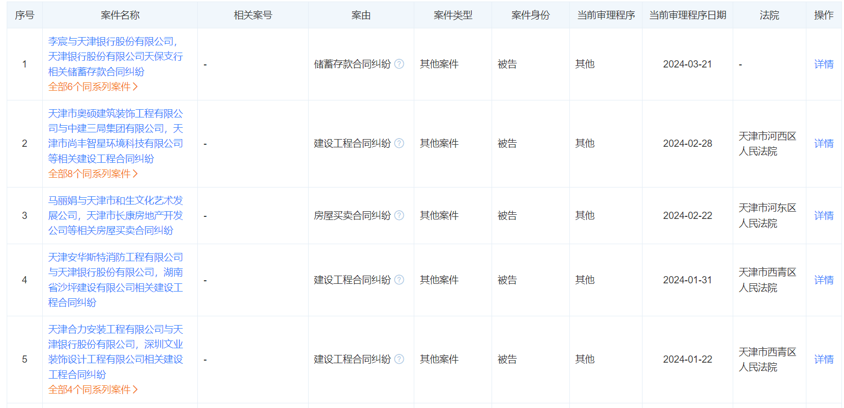844x408 pixels.
Task: Click the 法院 column header
Action: click(769, 15)
